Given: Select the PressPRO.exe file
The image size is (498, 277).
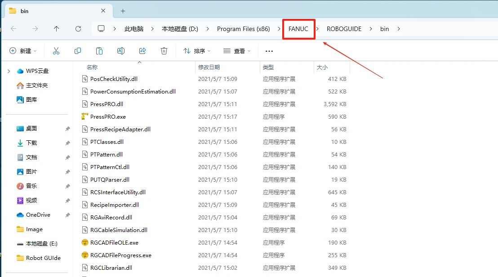Looking at the screenshot, I should pyautogui.click(x=108, y=116).
